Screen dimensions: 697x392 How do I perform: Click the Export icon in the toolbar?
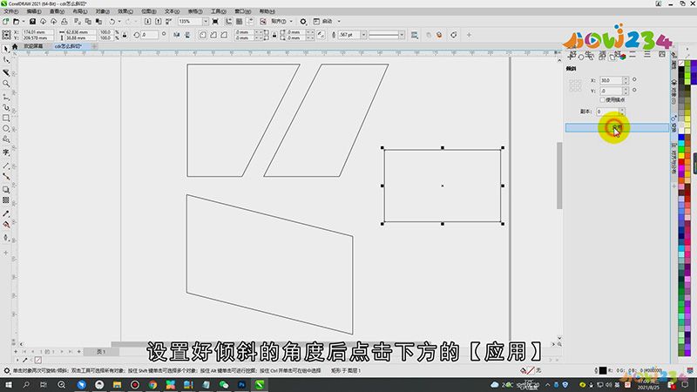click(159, 21)
